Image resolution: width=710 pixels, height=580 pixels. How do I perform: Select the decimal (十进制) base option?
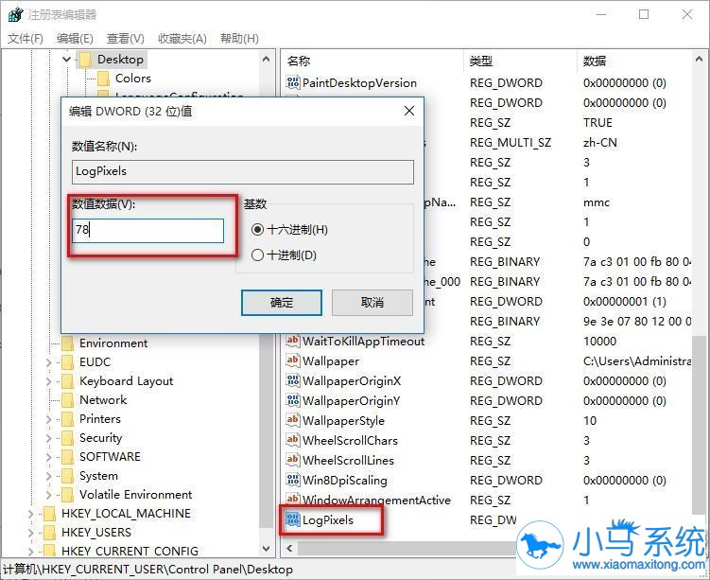pyautogui.click(x=257, y=255)
